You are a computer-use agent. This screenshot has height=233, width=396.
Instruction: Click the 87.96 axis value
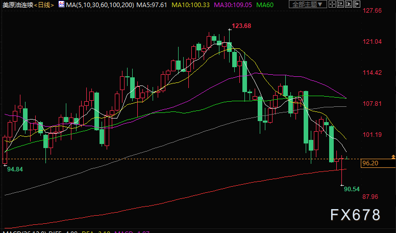tap(370, 197)
